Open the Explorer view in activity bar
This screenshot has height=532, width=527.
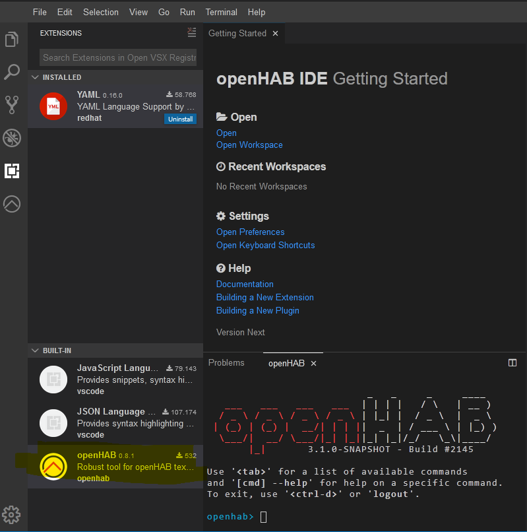(x=12, y=39)
